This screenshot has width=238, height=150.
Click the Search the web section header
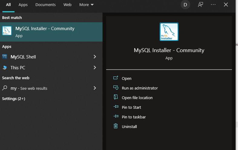pos(16,78)
